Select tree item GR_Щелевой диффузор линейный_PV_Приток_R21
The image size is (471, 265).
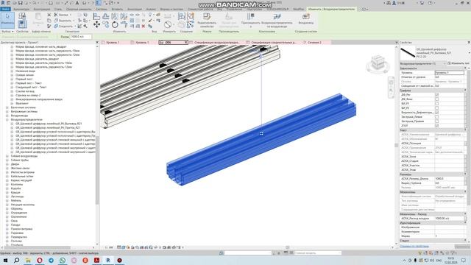coord(48,127)
